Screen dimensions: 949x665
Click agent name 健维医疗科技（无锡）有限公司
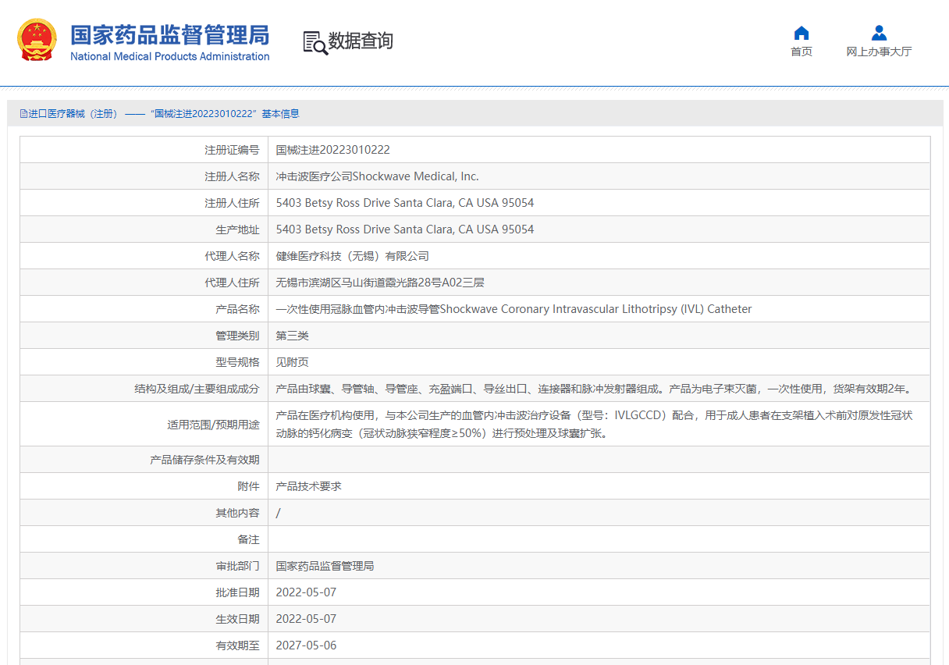pyautogui.click(x=352, y=256)
